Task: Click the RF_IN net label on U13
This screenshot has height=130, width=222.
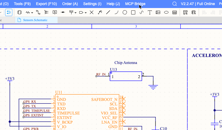Action: click(101, 74)
